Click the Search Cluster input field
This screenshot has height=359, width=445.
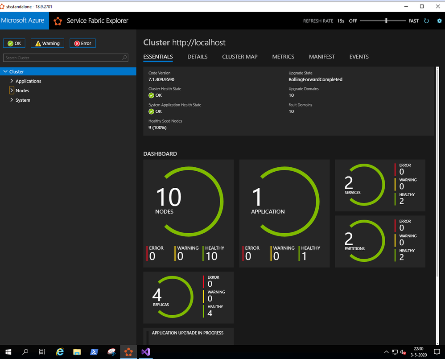[62, 58]
